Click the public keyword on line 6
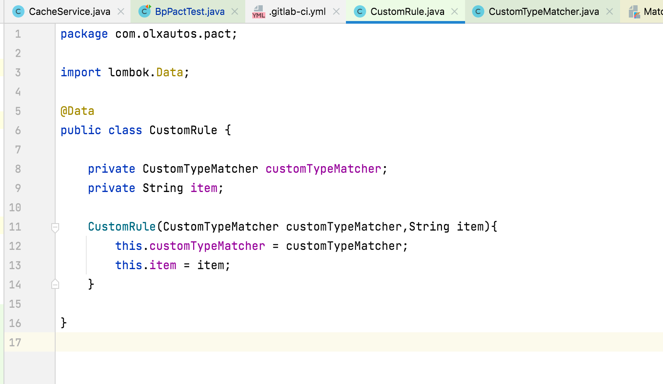The width and height of the screenshot is (663, 384). [x=81, y=130]
